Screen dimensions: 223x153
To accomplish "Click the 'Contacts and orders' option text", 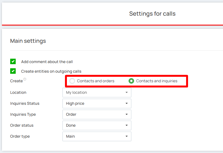I will pos(96,81).
